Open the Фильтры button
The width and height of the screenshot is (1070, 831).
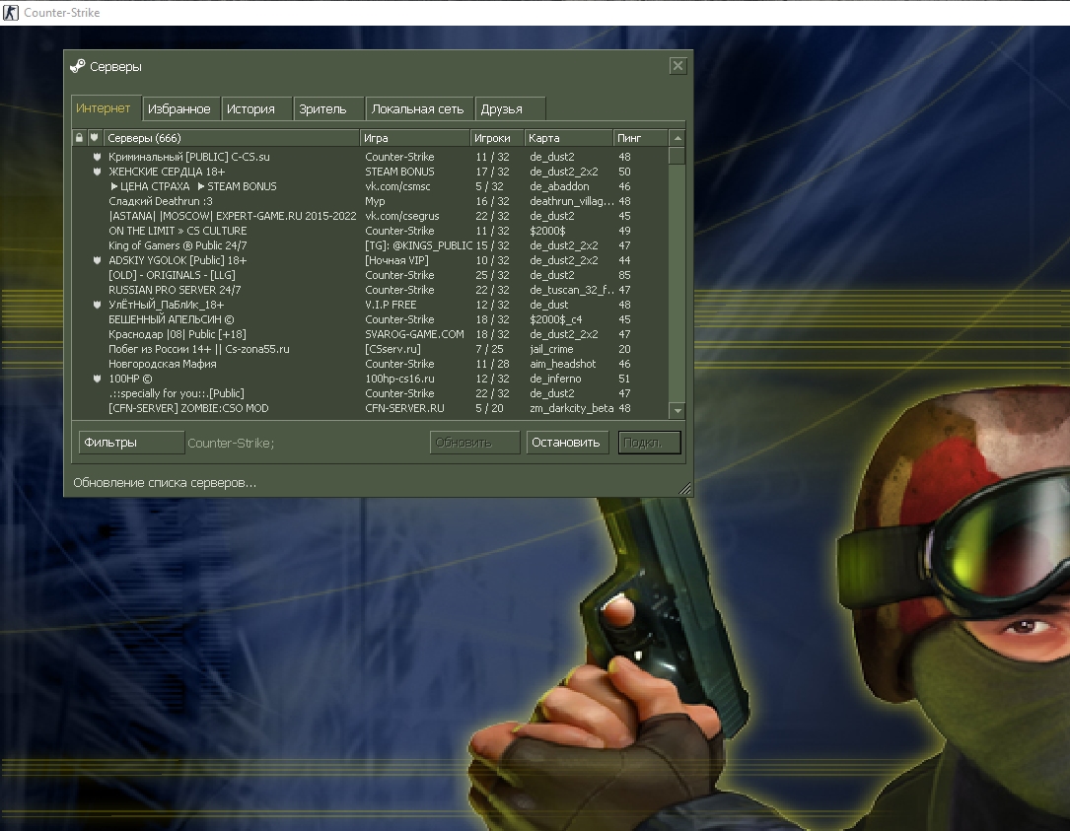click(x=131, y=442)
